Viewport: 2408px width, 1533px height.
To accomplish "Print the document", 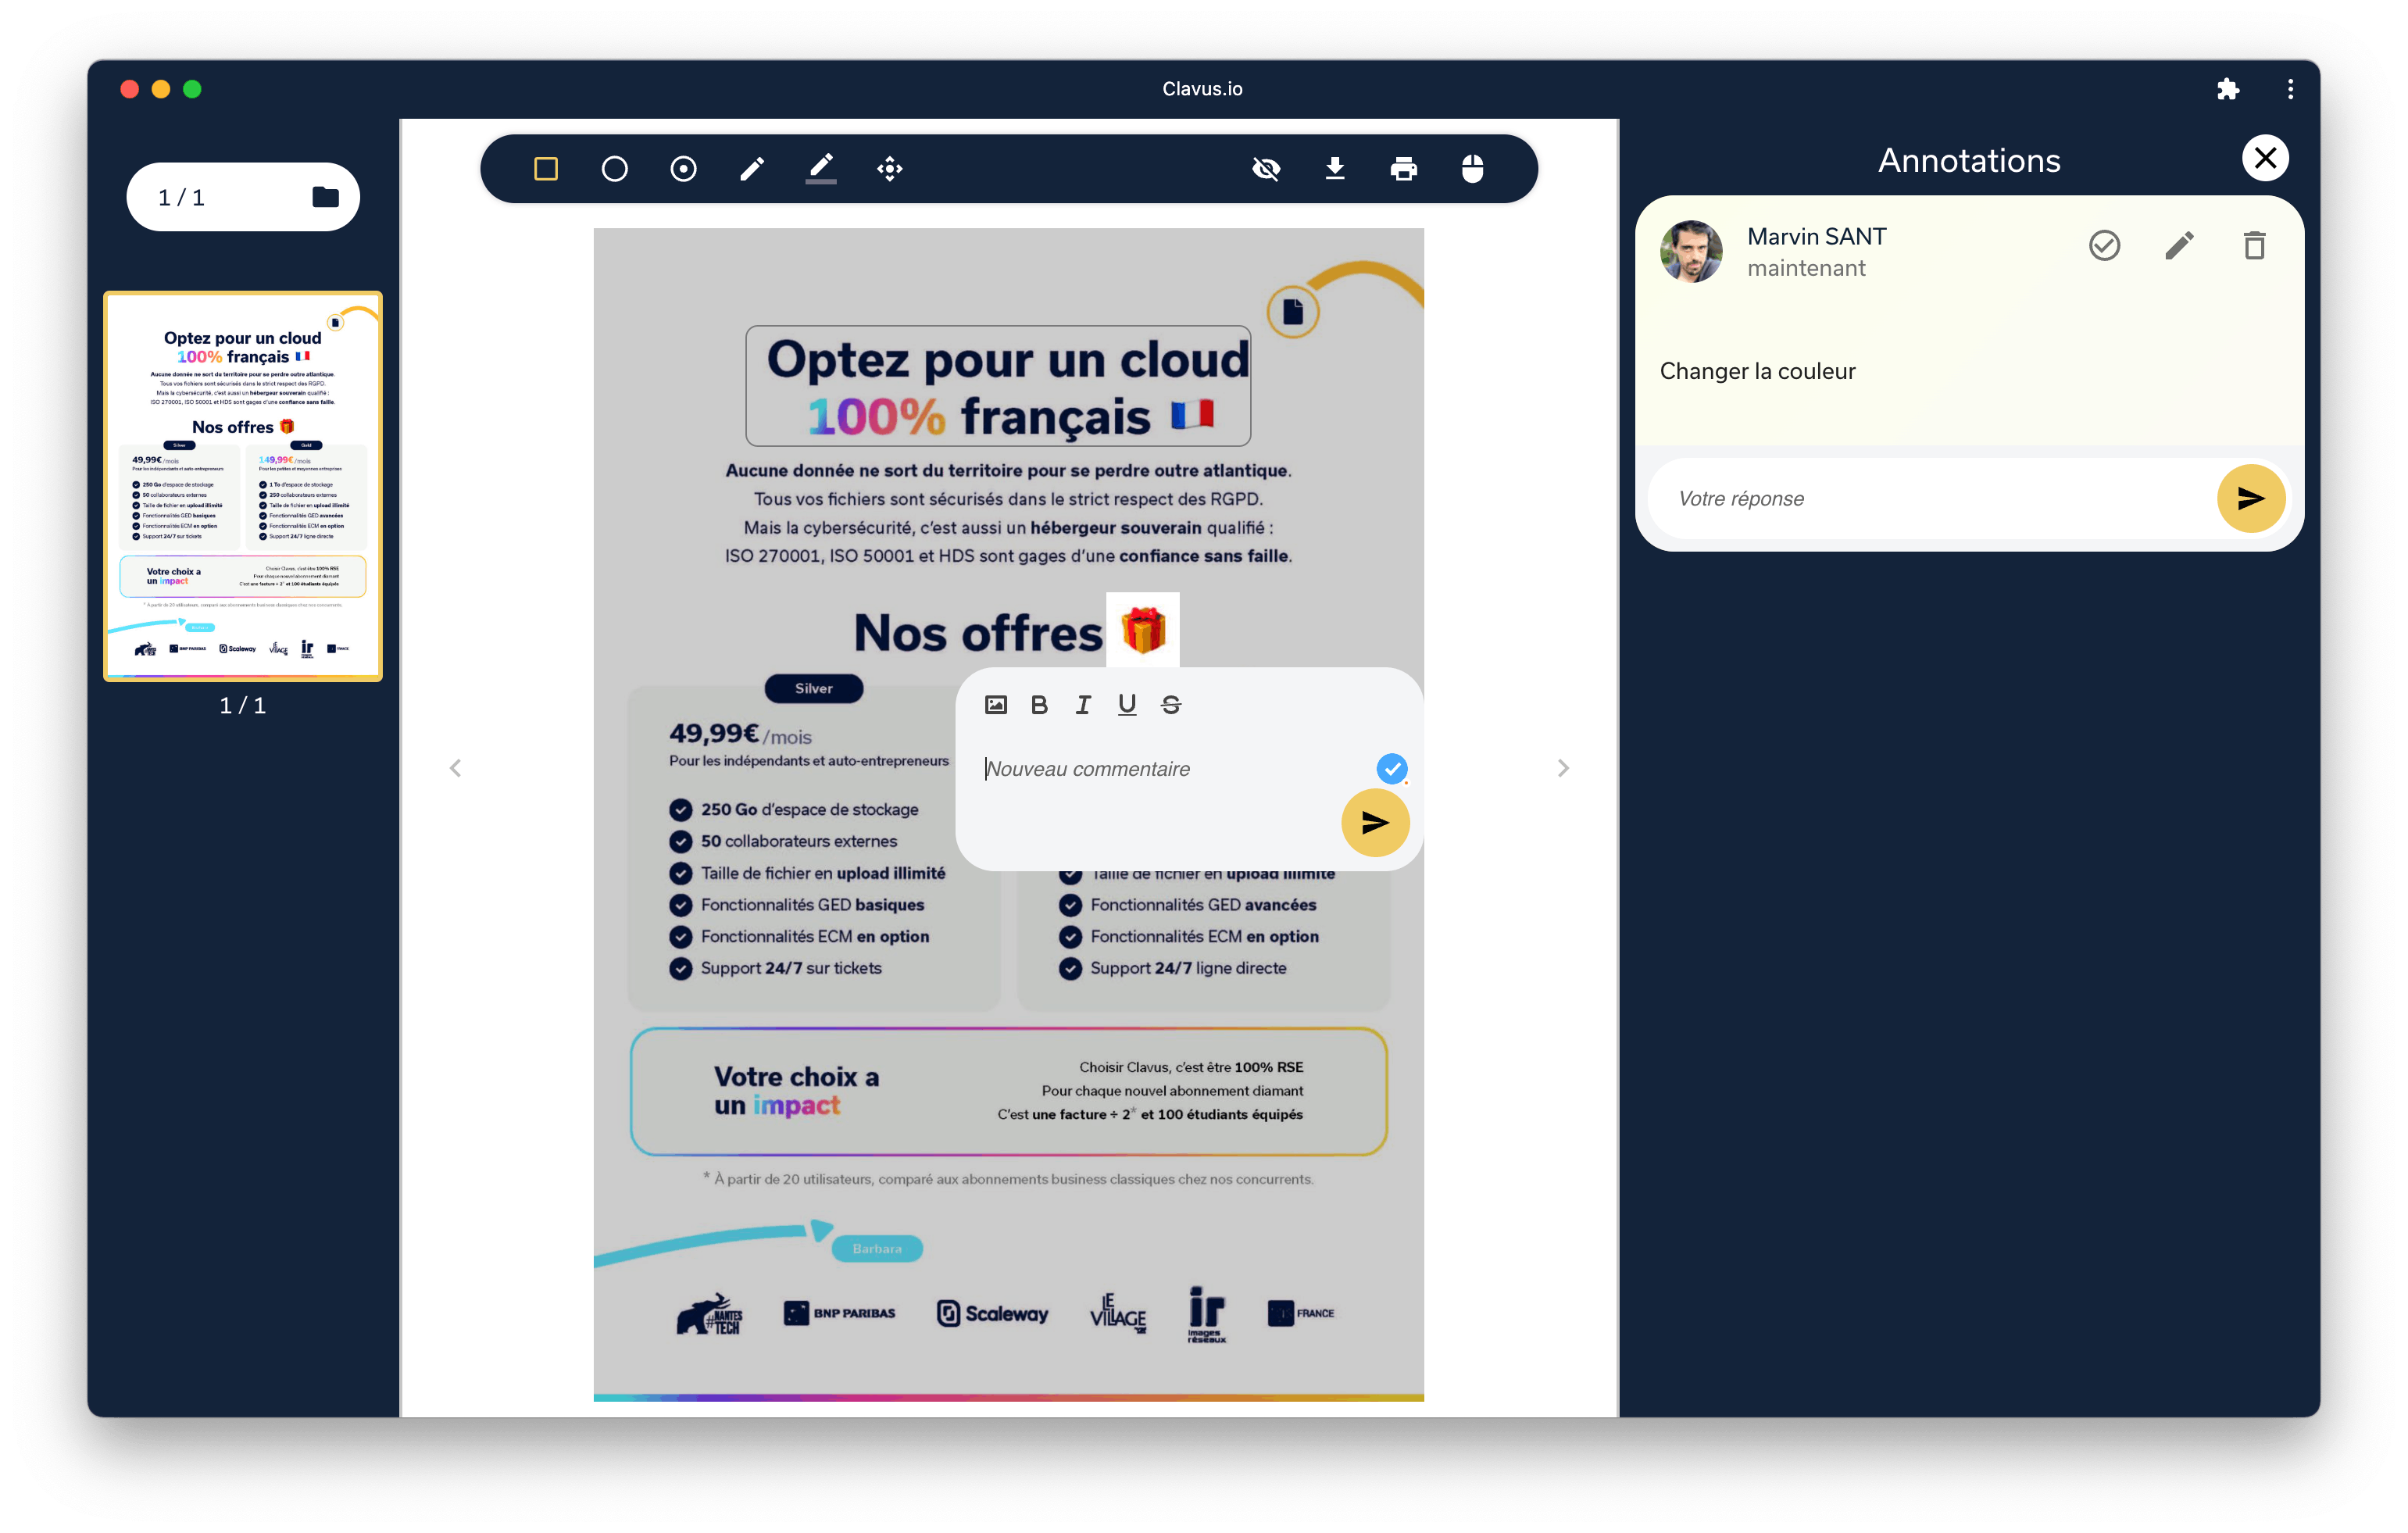I will [1404, 169].
